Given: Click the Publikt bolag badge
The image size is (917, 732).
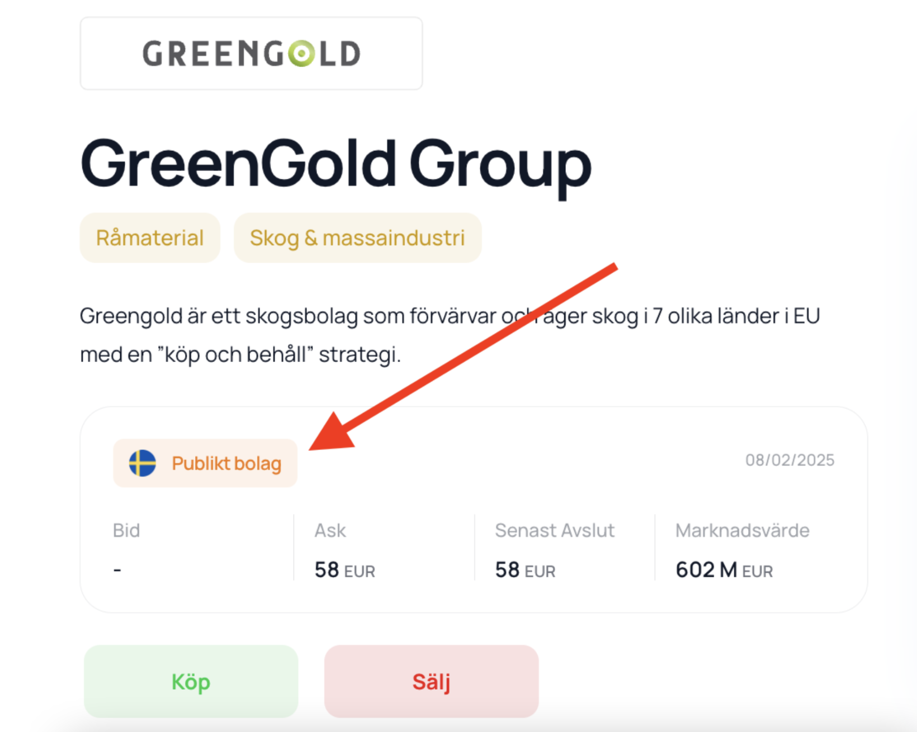Looking at the screenshot, I should [205, 463].
